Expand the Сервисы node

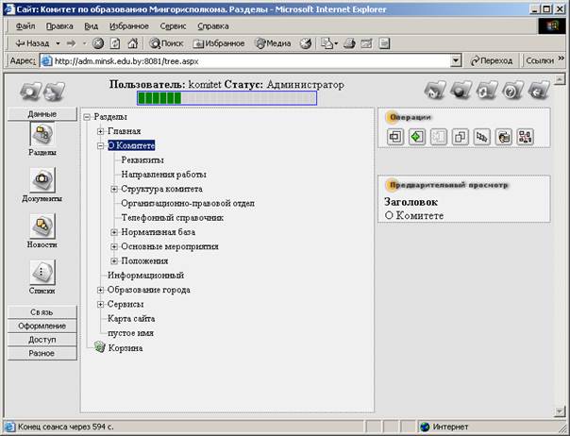100,305
